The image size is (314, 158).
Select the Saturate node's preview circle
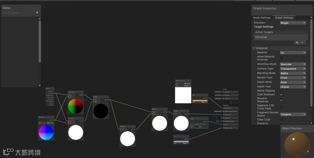tap(181, 123)
